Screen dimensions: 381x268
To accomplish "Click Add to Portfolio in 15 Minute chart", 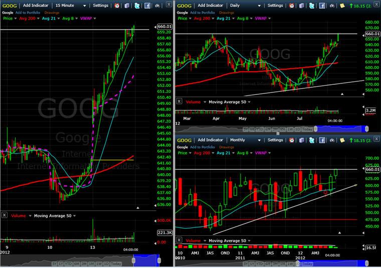I will click(x=28, y=13).
